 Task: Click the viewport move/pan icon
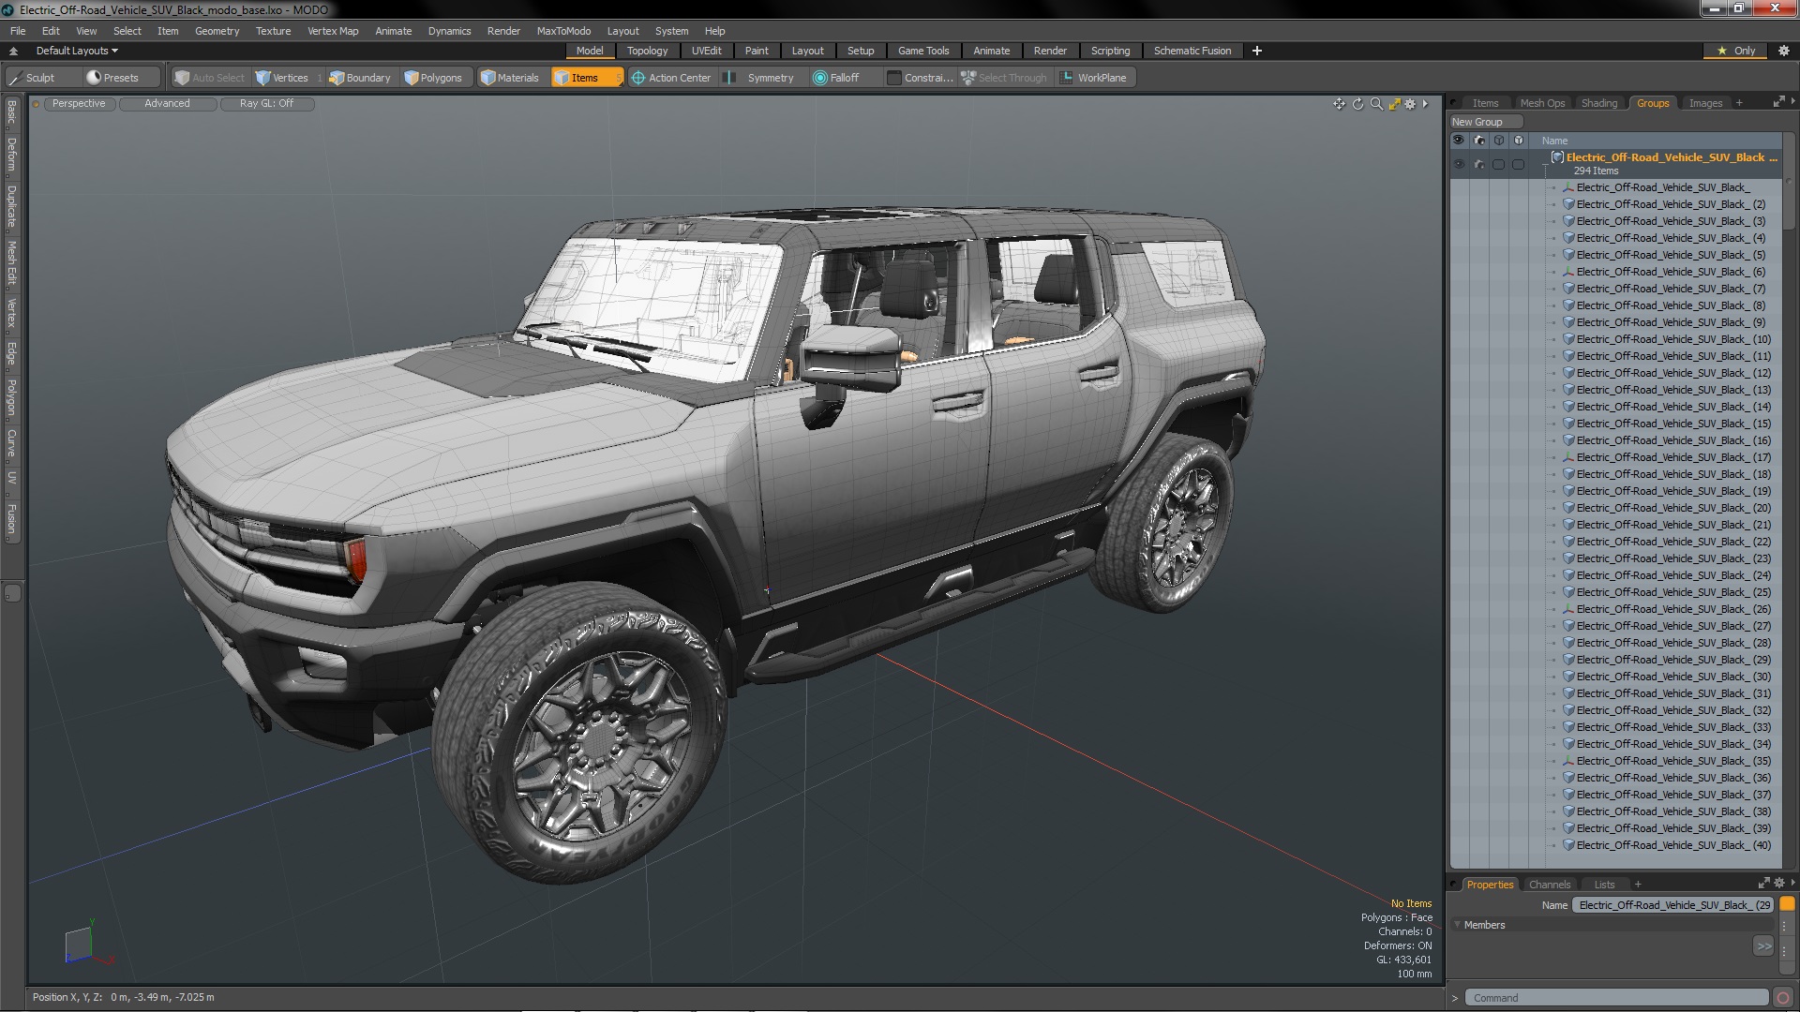1339,104
